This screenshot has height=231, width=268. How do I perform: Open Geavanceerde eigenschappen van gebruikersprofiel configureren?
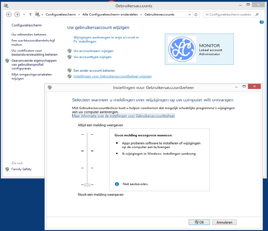tap(34, 65)
